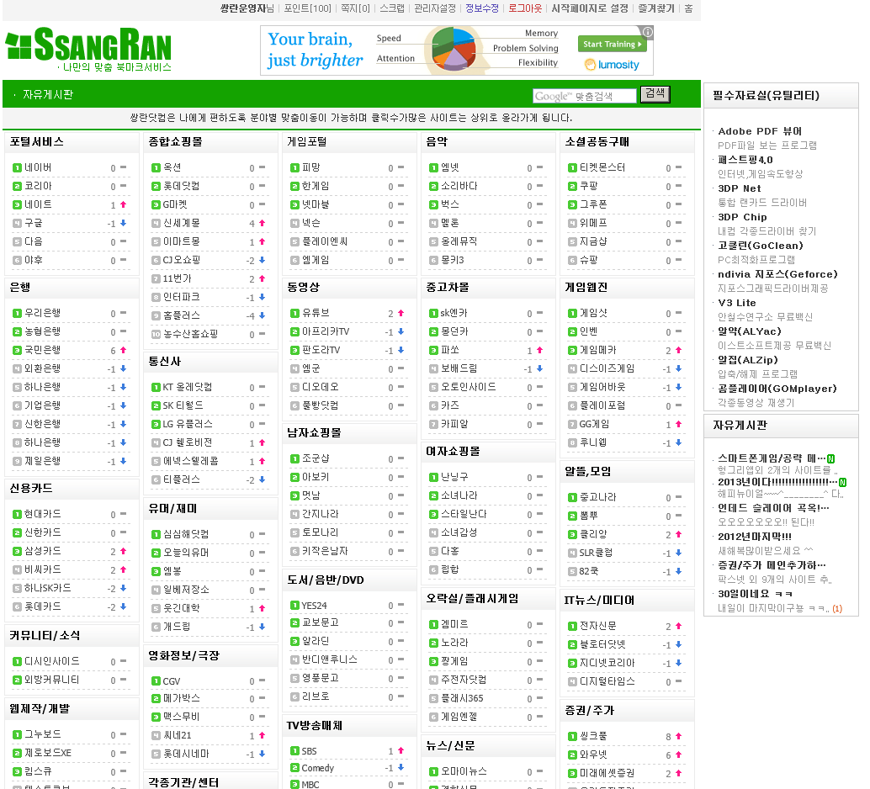Open the 디시인사이드 community link
The image size is (870, 789).
[51, 661]
